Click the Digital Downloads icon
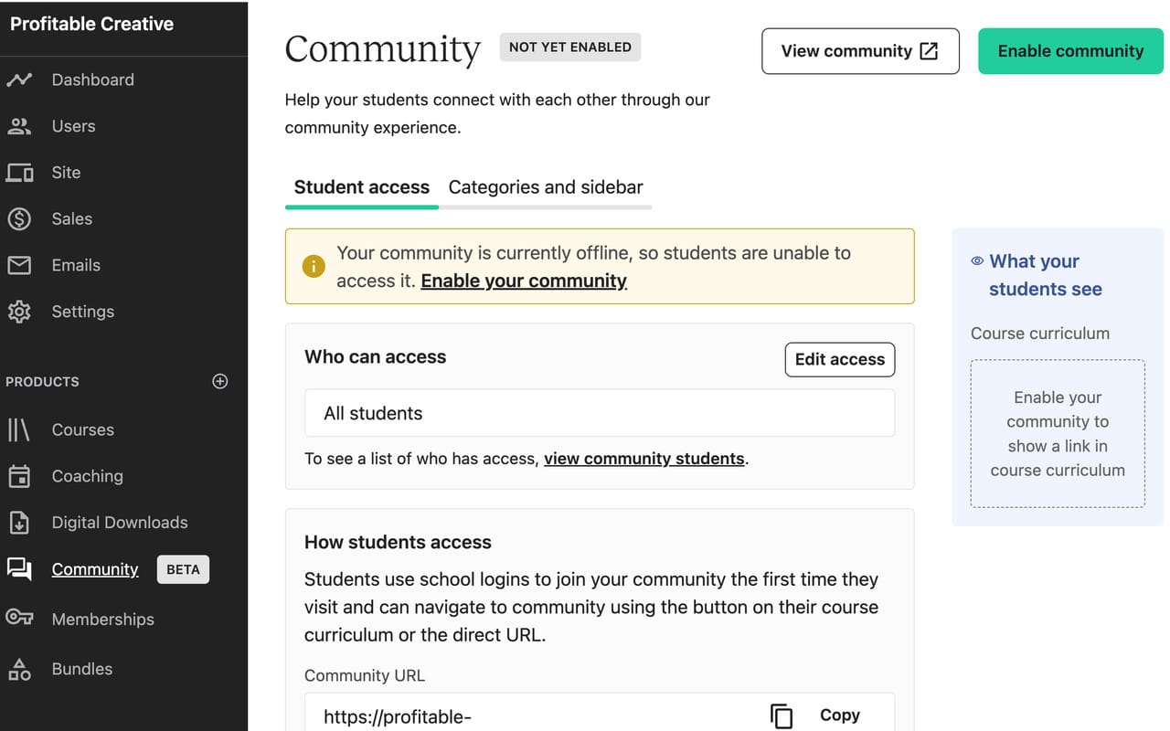Viewport: 1170px width, 731px height. click(x=20, y=522)
